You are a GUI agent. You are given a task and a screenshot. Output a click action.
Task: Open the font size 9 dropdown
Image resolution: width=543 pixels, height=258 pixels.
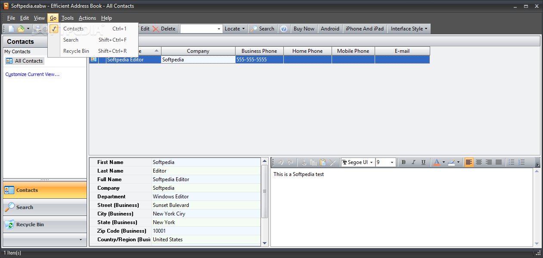click(392, 162)
